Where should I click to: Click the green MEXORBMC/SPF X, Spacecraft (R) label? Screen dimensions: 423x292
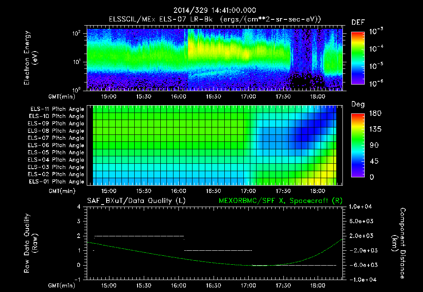(x=280, y=201)
